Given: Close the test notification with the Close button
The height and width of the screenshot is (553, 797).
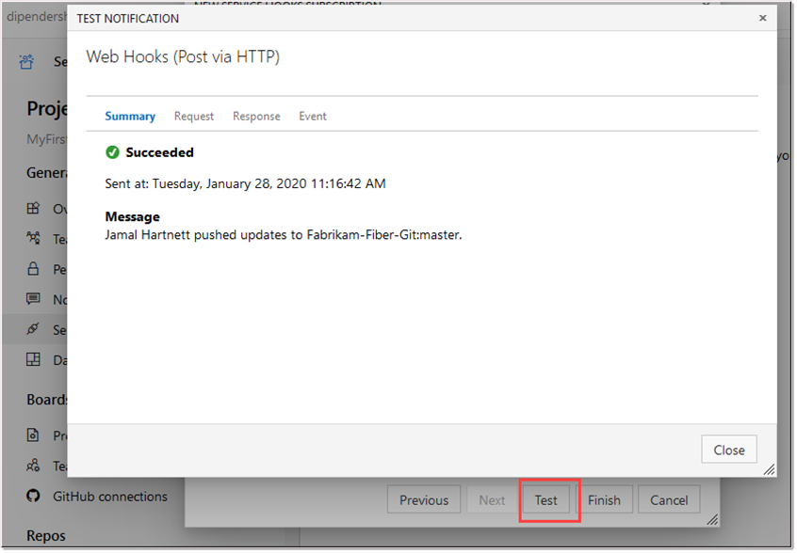Looking at the screenshot, I should point(728,449).
